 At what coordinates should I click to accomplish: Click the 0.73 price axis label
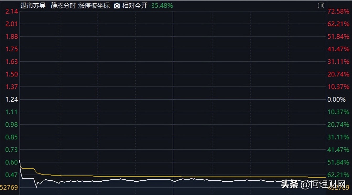click(x=12, y=150)
